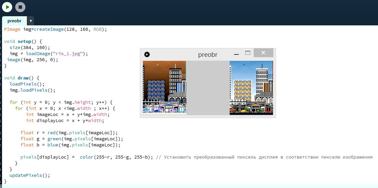378x188 pixels.
Task: Click the 'void draw() {' line
Action: tap(21, 78)
